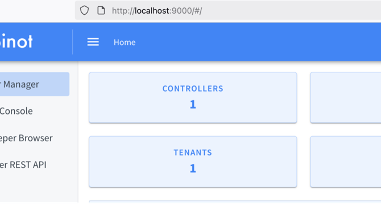
Task: Click the TENANTS heading text
Action: tap(193, 153)
